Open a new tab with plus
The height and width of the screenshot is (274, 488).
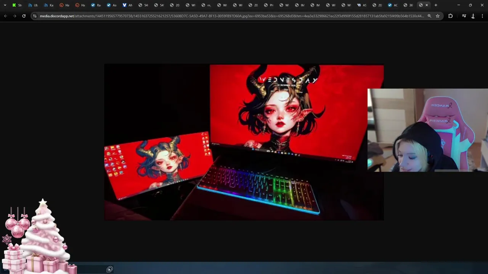point(436,5)
